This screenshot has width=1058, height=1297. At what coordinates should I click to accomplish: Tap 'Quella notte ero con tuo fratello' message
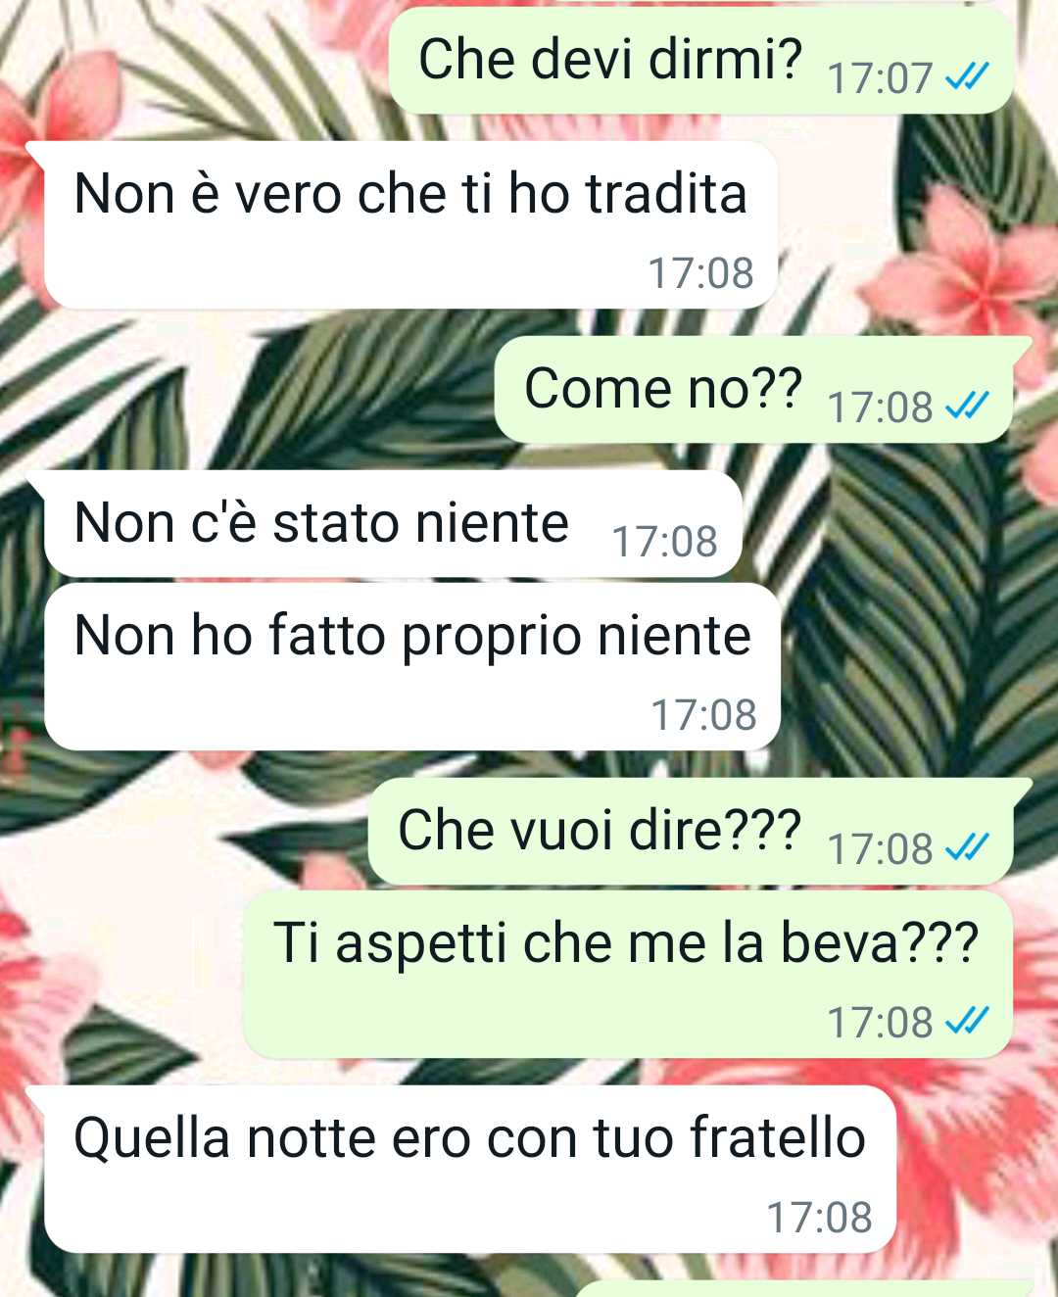[x=469, y=1170]
